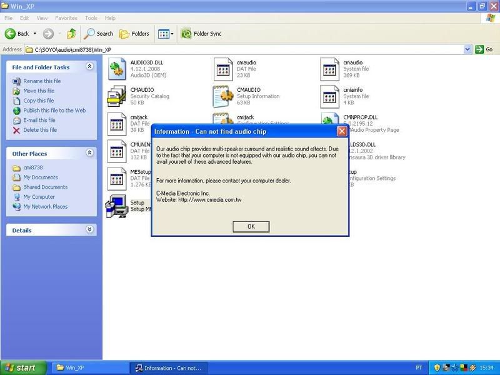
Task: Switch to the Information taskbar button
Action: pos(168,368)
